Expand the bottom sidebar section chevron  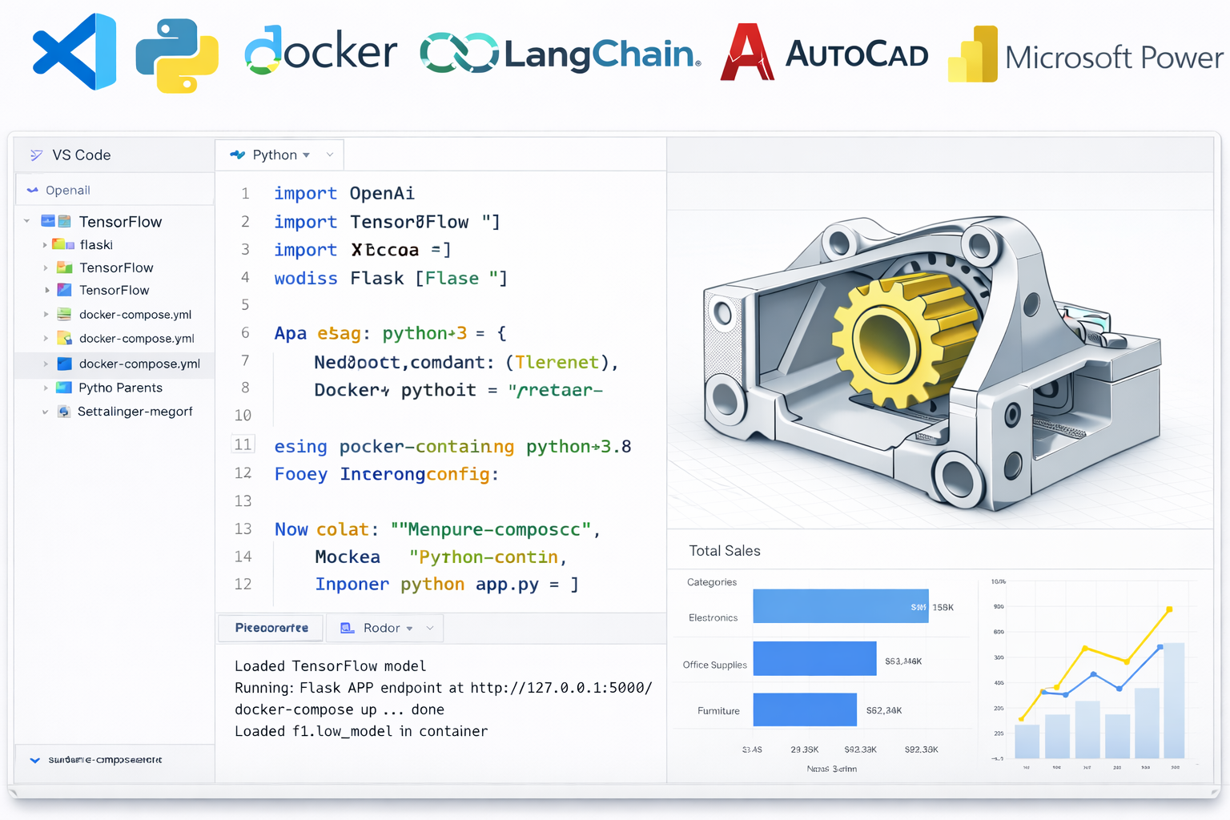(34, 760)
